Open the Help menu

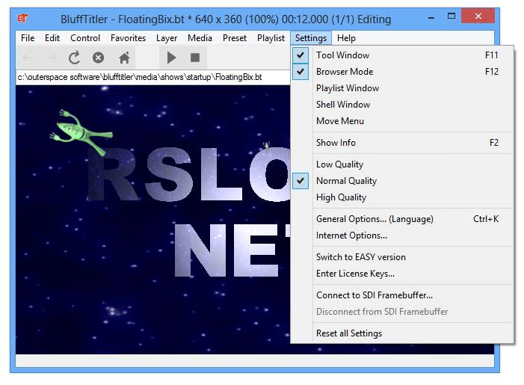pyautogui.click(x=346, y=38)
